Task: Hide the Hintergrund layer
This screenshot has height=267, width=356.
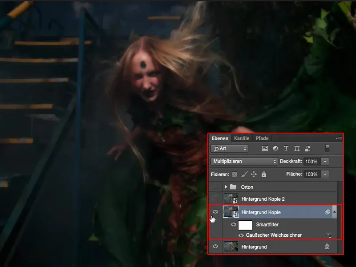Action: click(215, 246)
